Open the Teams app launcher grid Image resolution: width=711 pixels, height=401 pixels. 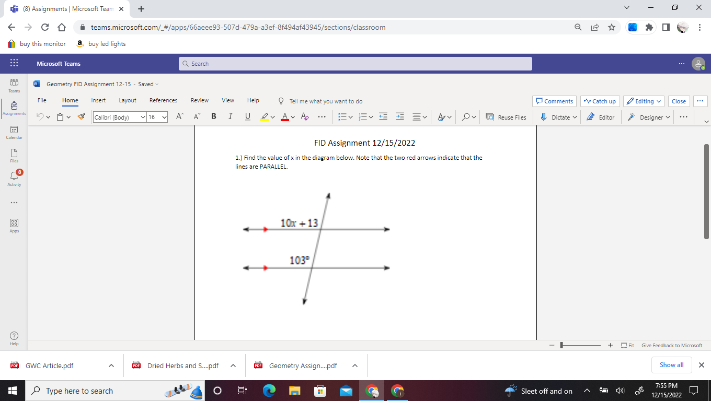(14, 63)
